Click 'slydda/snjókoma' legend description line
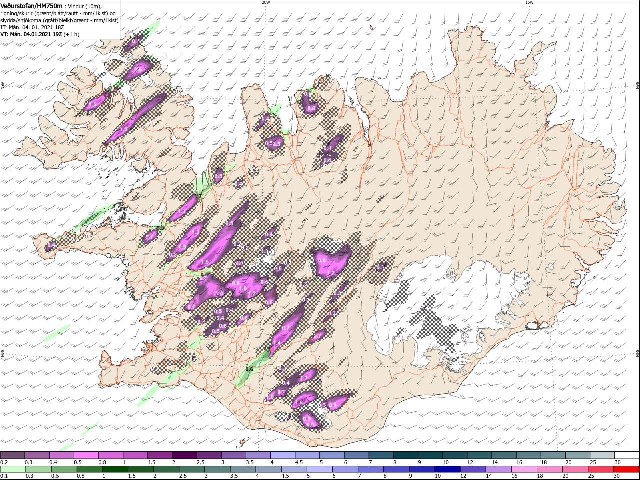This screenshot has height=480, width=640. click(59, 20)
